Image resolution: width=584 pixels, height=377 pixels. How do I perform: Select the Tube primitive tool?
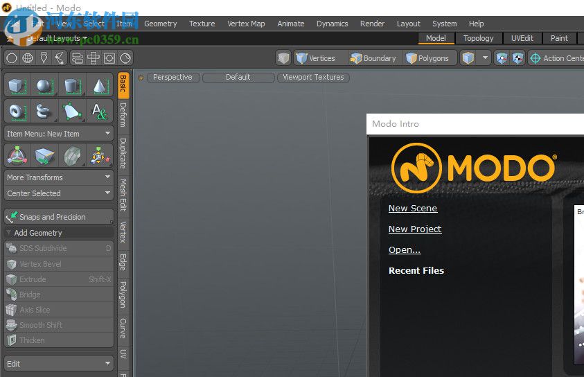(44, 111)
